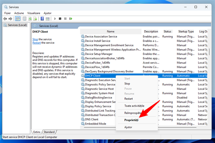Switch to the Standard tab
Screen dimensions: 215x143
point(49,132)
